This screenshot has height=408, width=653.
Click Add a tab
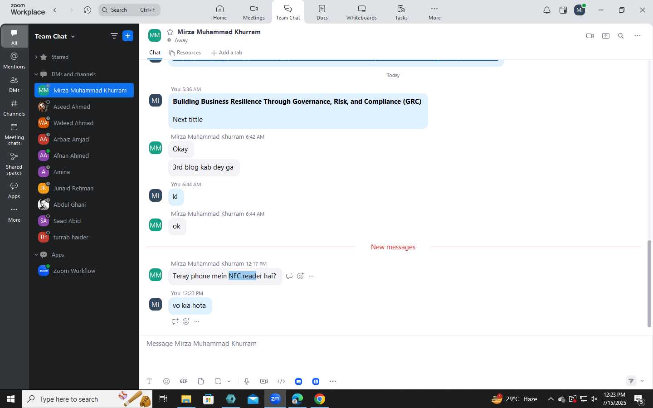click(x=227, y=53)
